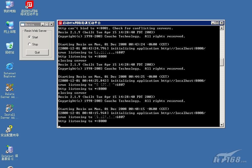Open the Recycle Bin
Screen dimensions: 252x168
pos(10,46)
